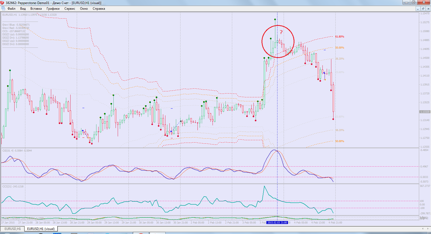Screen dimensions: 431x234
Task: Open the Вид menu
Action: click(x=23, y=9)
